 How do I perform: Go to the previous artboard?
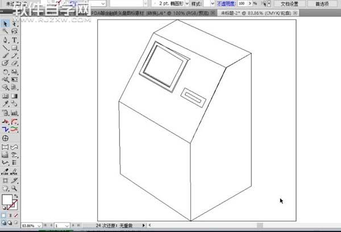point(51,225)
